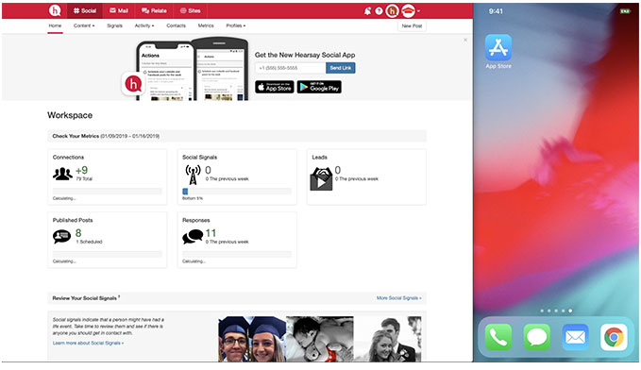Open the graduation photo thumbnail
Viewport: 641px width, 370px height.
point(252,339)
